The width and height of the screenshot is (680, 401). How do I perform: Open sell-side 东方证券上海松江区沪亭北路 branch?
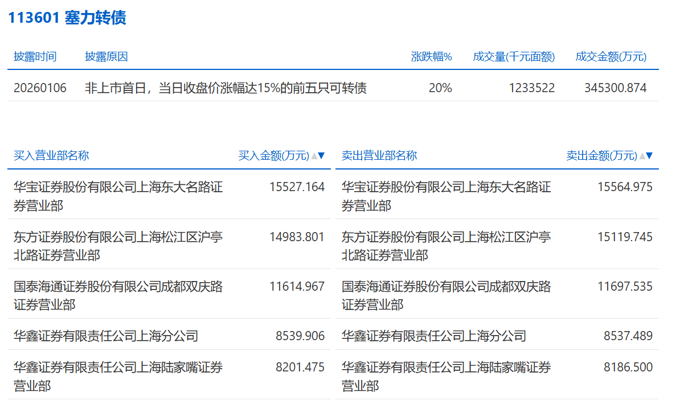coord(446,246)
